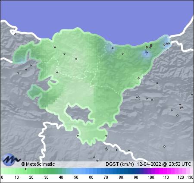This screenshot has height=183, width=194.
Task: Pick the light green color at scale value 10
Action: point(17,171)
